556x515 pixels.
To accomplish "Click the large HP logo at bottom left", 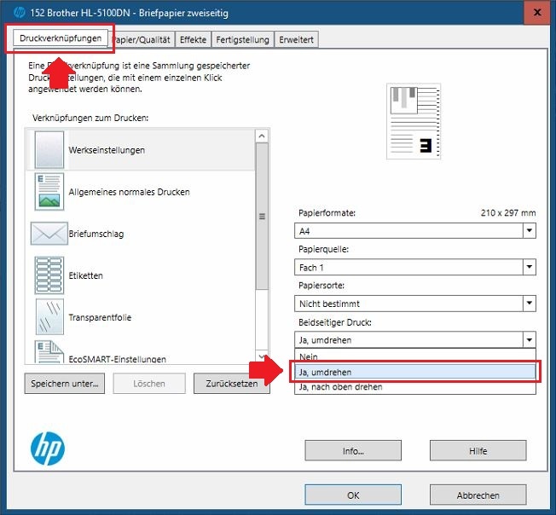I will tap(48, 448).
